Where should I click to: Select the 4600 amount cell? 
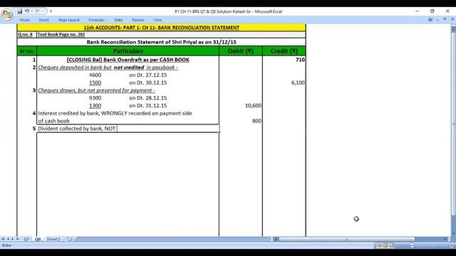point(95,75)
